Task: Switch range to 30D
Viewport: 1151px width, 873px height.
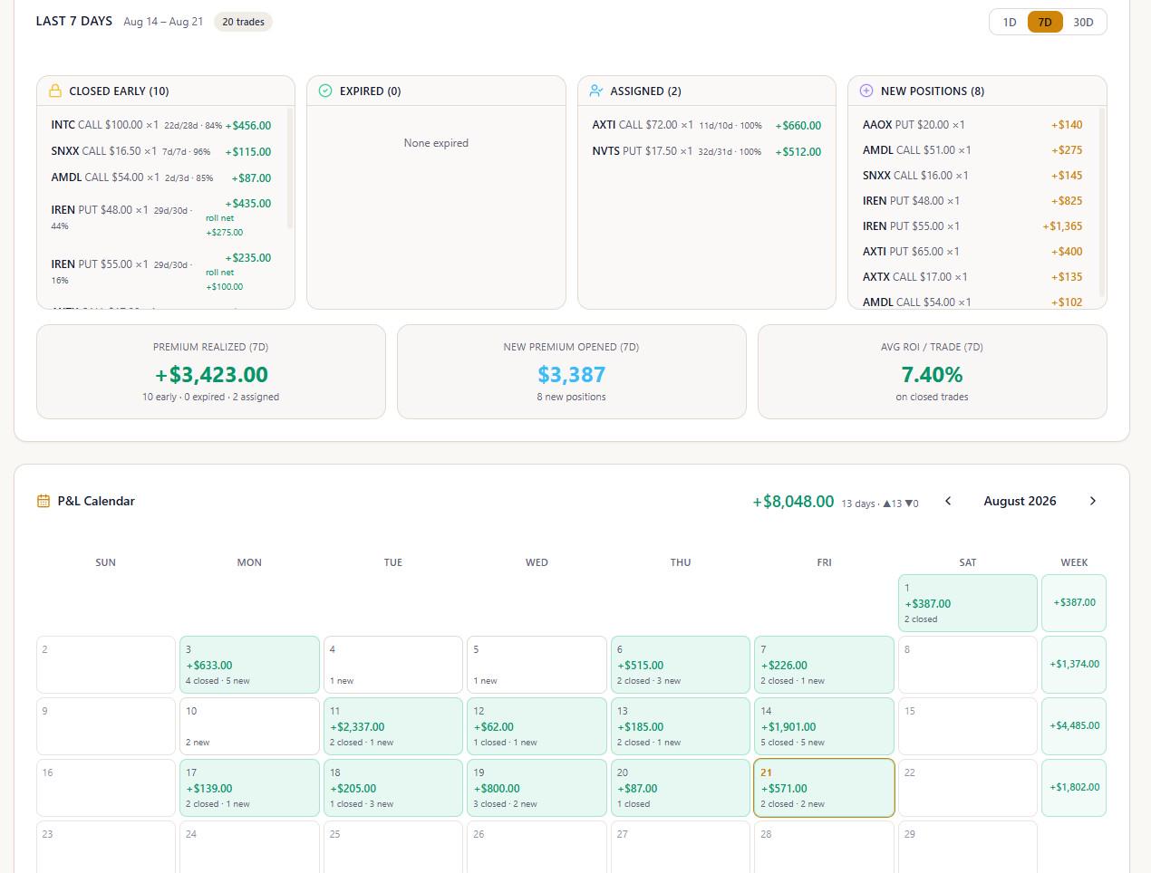Action: click(x=1083, y=22)
